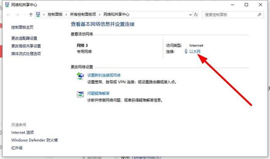The height and width of the screenshot is (159, 270).
Task: Open 更改高级共享设置
Action: [26, 46]
